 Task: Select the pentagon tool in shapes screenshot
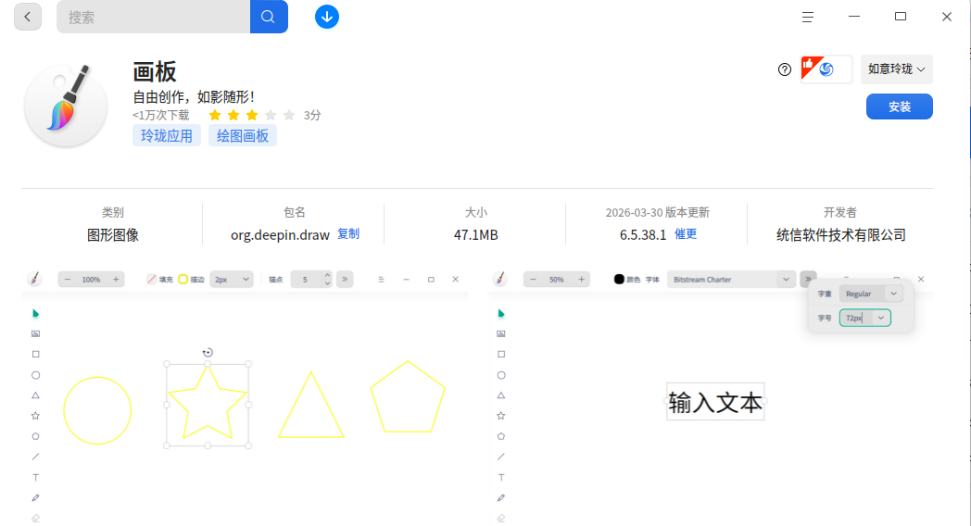35,436
